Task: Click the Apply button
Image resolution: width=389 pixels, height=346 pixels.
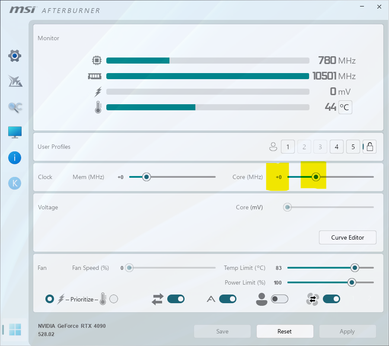Action: coord(348,331)
